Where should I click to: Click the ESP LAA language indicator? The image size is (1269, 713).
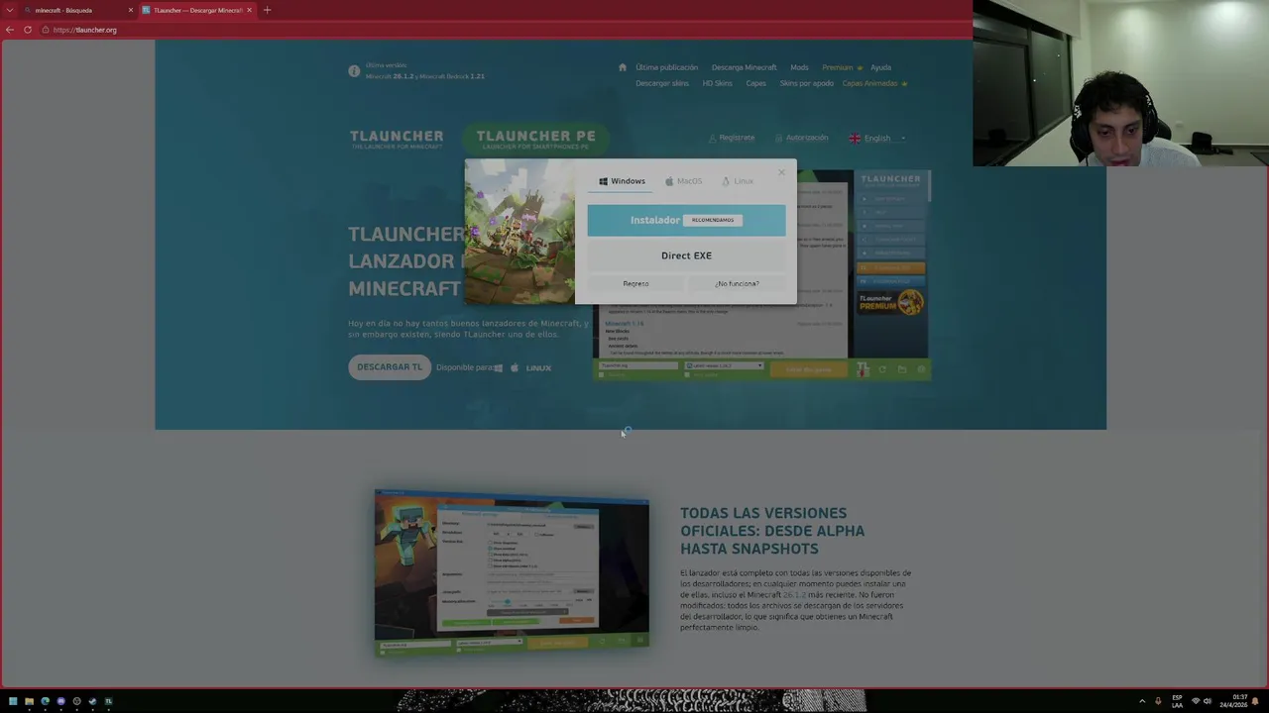[x=1177, y=701]
